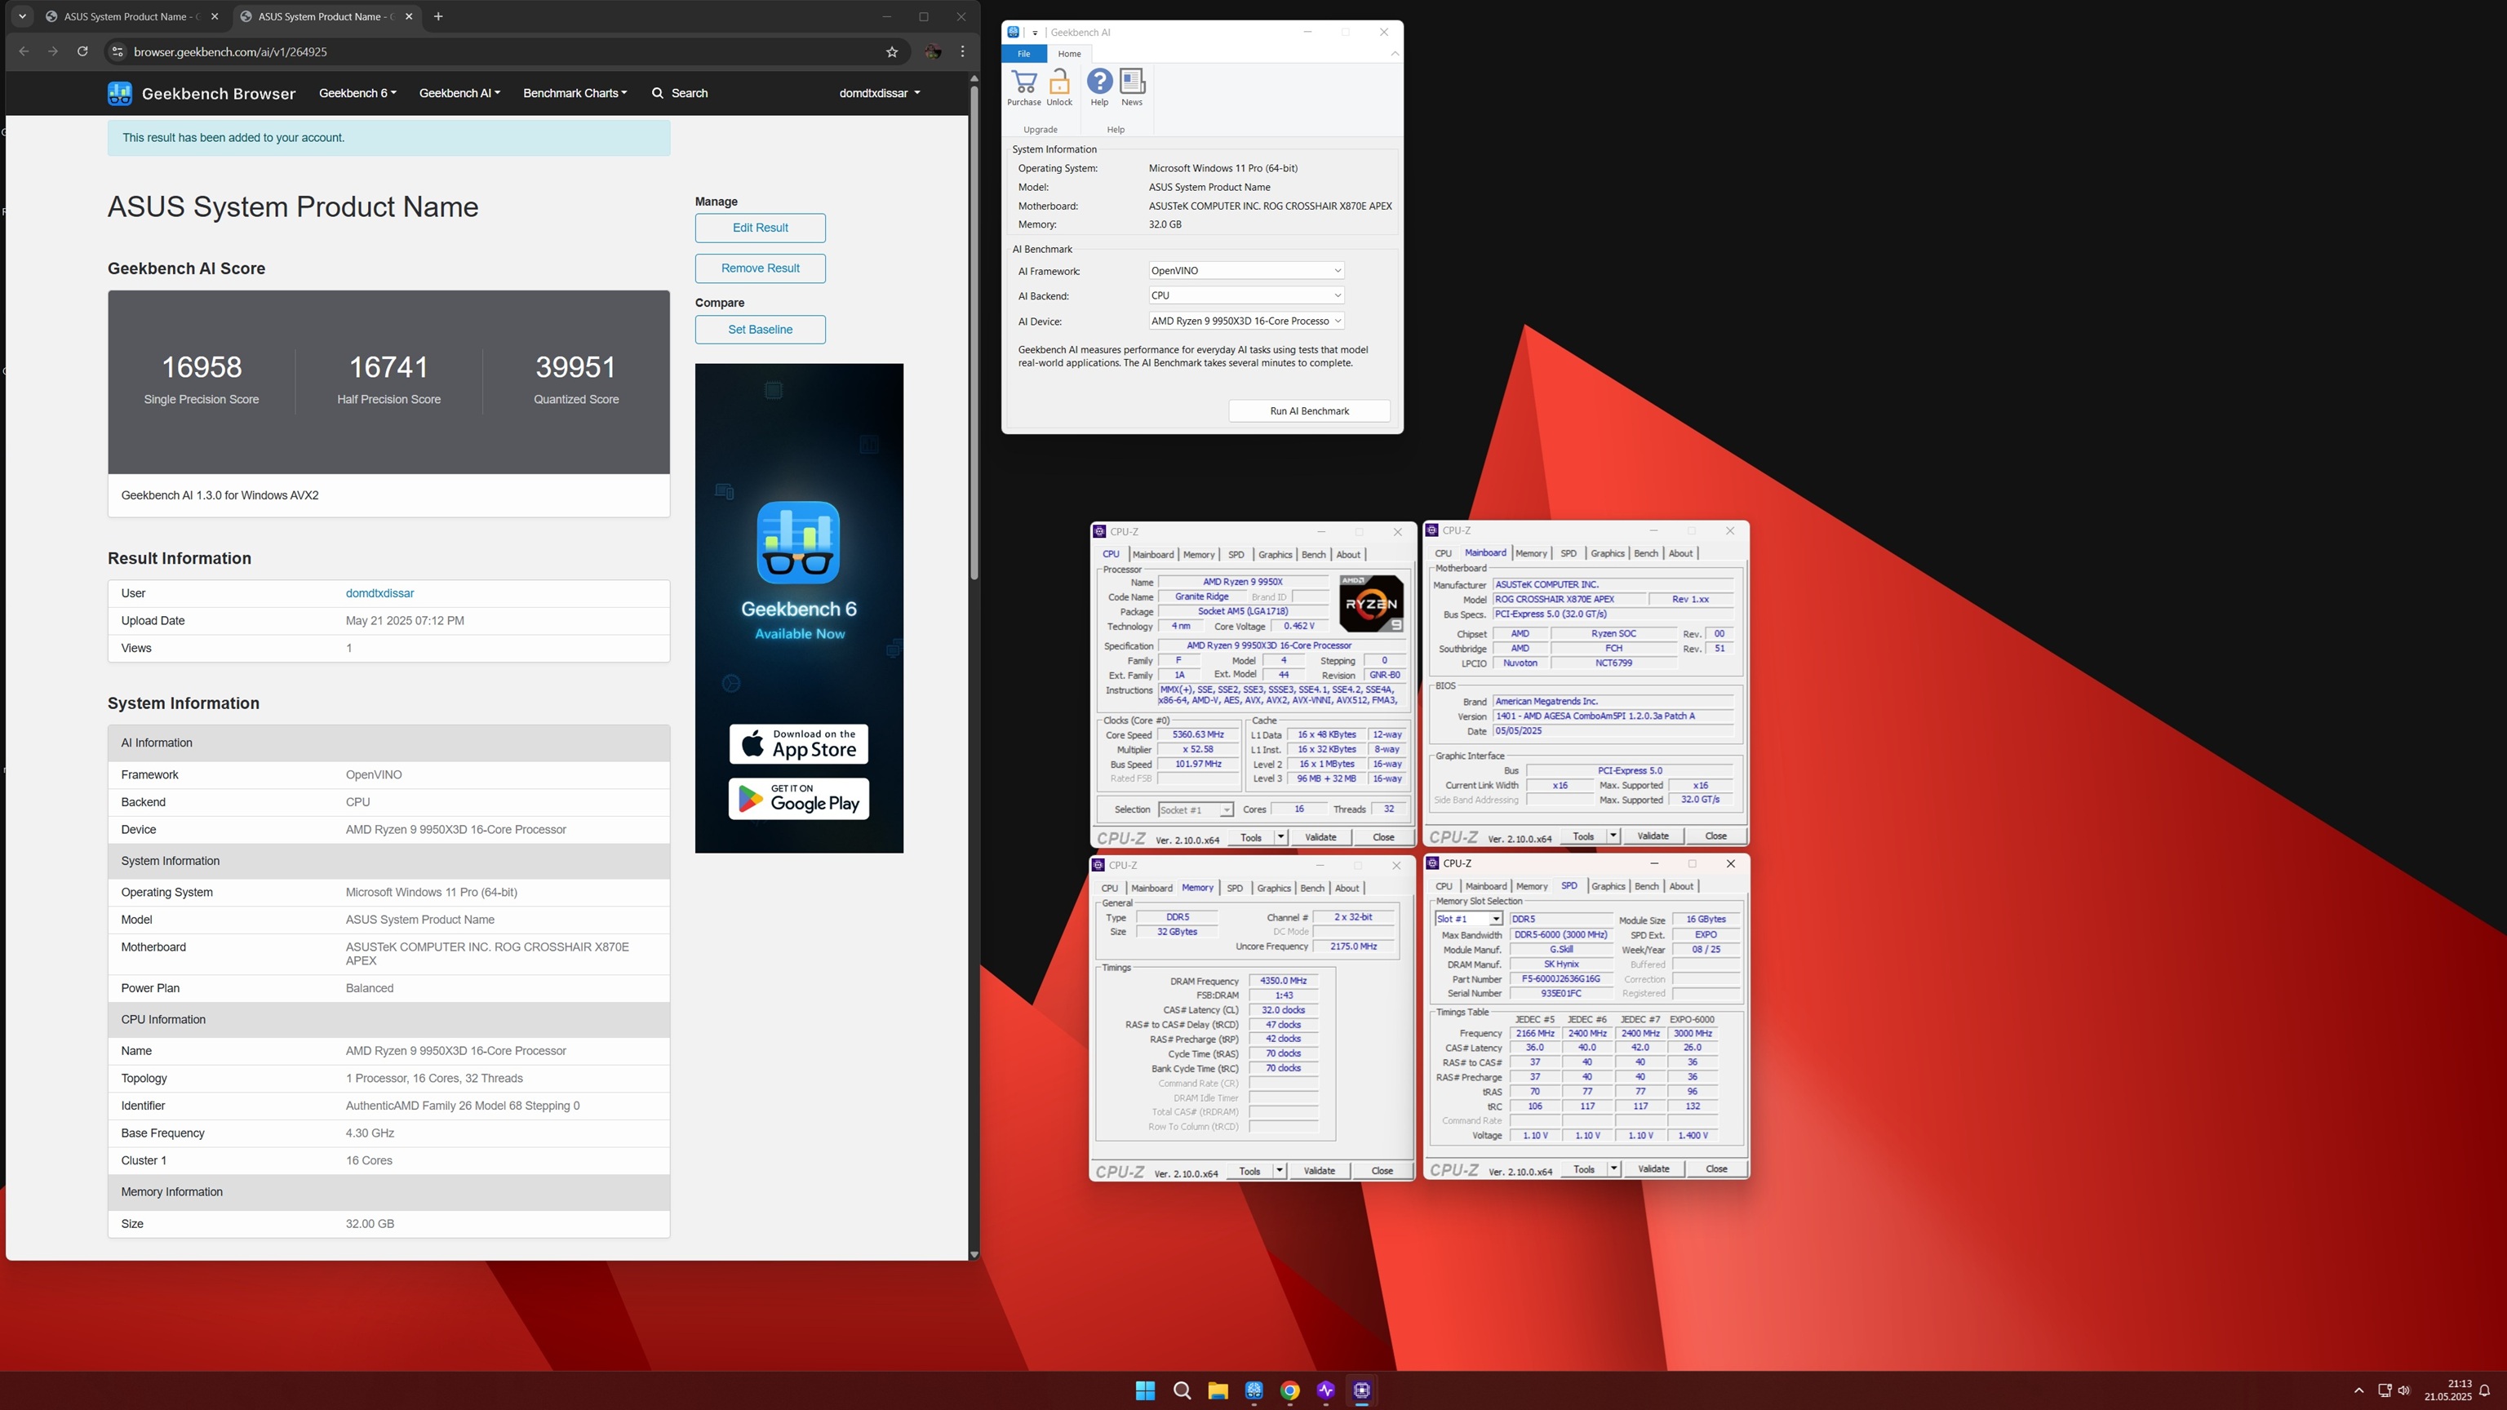This screenshot has height=1410, width=2507.
Task: Click the browser address bar URL
Action: click(229, 51)
